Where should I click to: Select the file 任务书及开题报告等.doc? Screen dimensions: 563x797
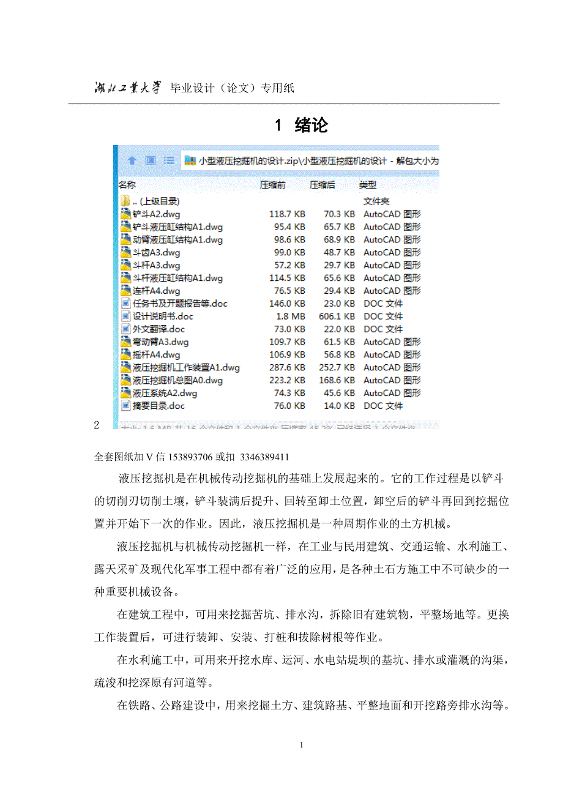point(181,304)
